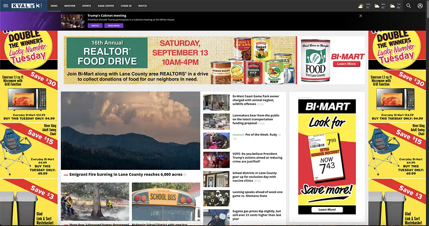Click Learn More in Bi-Mart food drive banner
Image resolution: width=429 pixels, height=226 pixels.
[346, 64]
